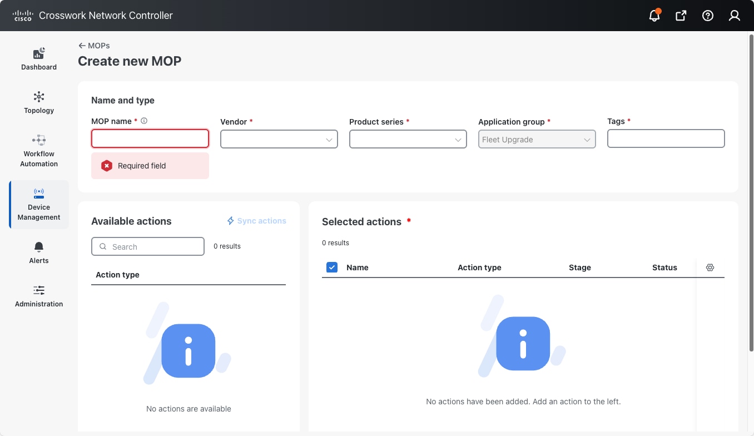The width and height of the screenshot is (754, 436).
Task: Open Topology from the sidebar
Action: point(39,102)
